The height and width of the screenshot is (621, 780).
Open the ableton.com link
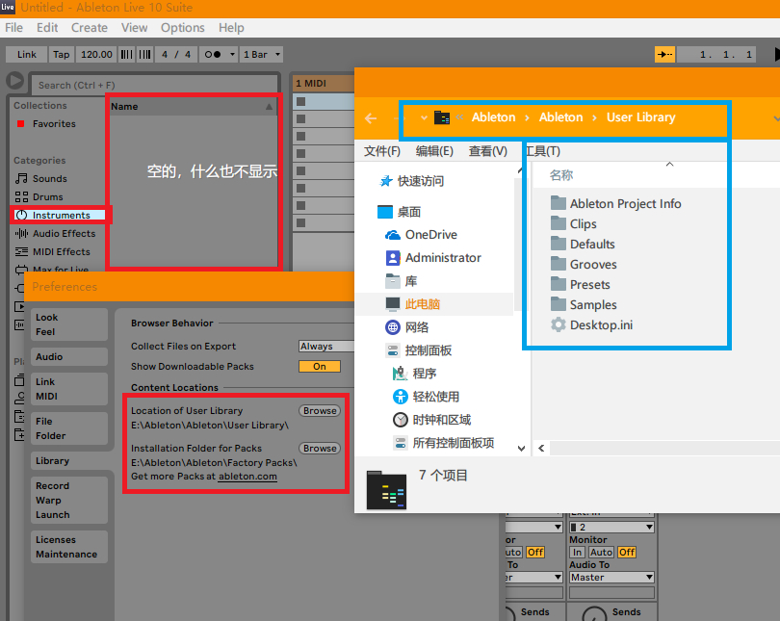(x=247, y=477)
